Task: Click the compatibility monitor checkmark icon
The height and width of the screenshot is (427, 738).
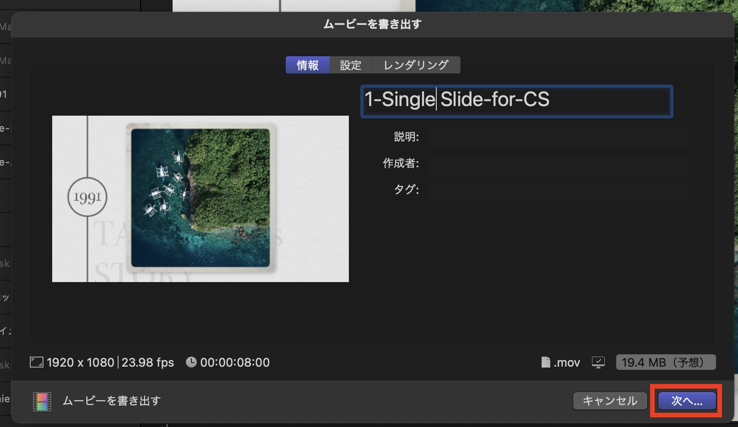Action: point(598,363)
